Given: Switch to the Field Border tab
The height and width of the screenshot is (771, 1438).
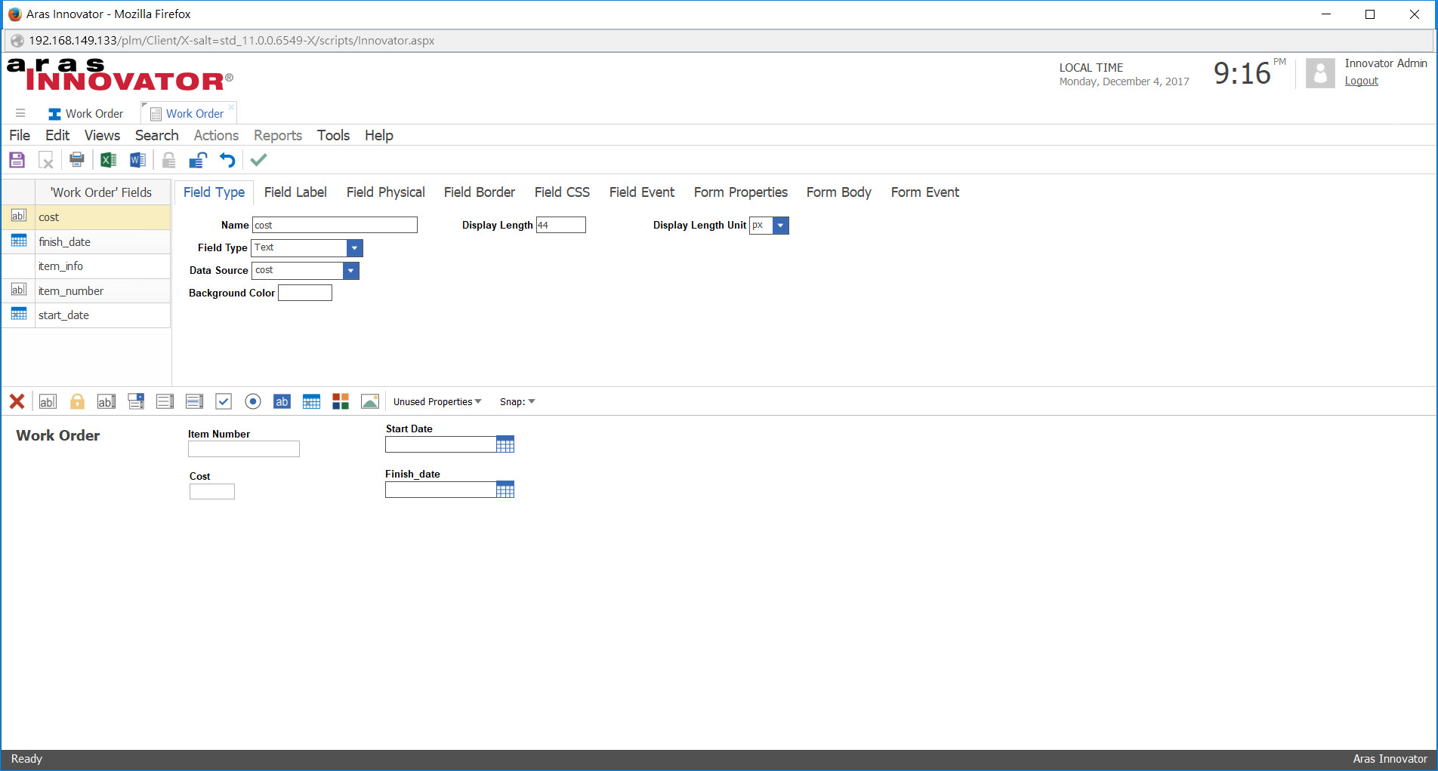Looking at the screenshot, I should click(480, 192).
